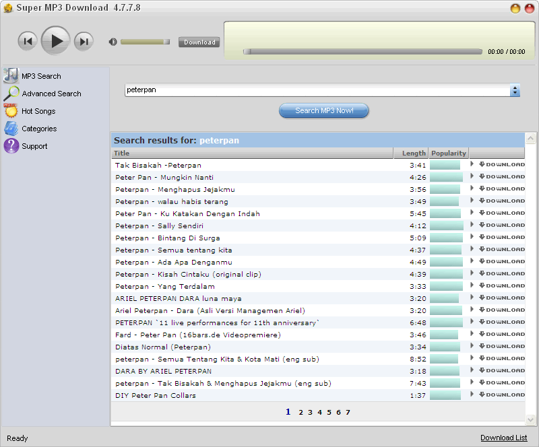Click the Advanced Search magnifier icon
The image size is (539, 447).
pos(11,94)
